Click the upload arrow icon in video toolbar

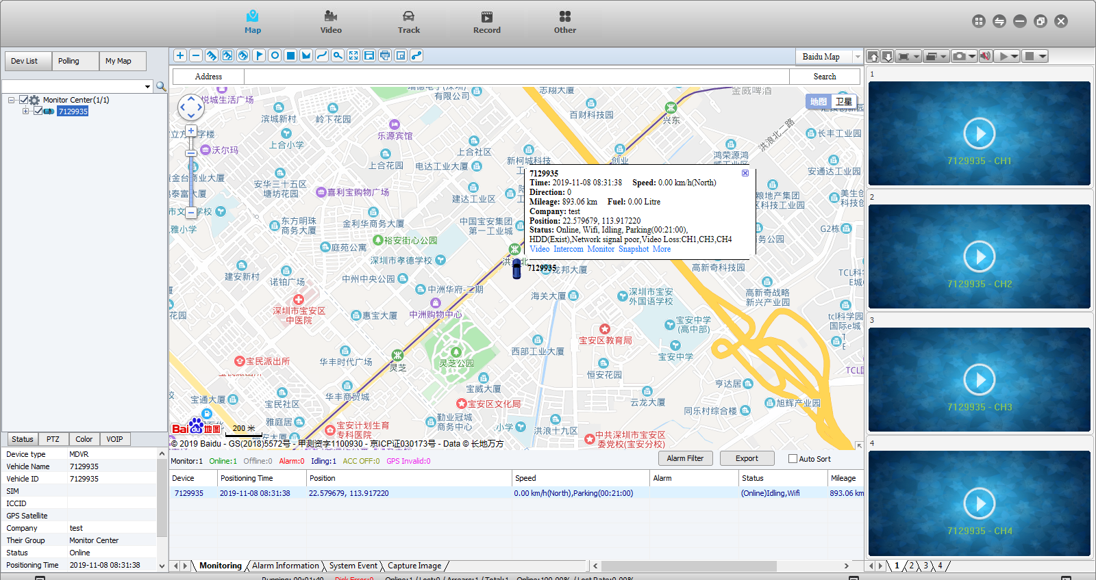873,57
